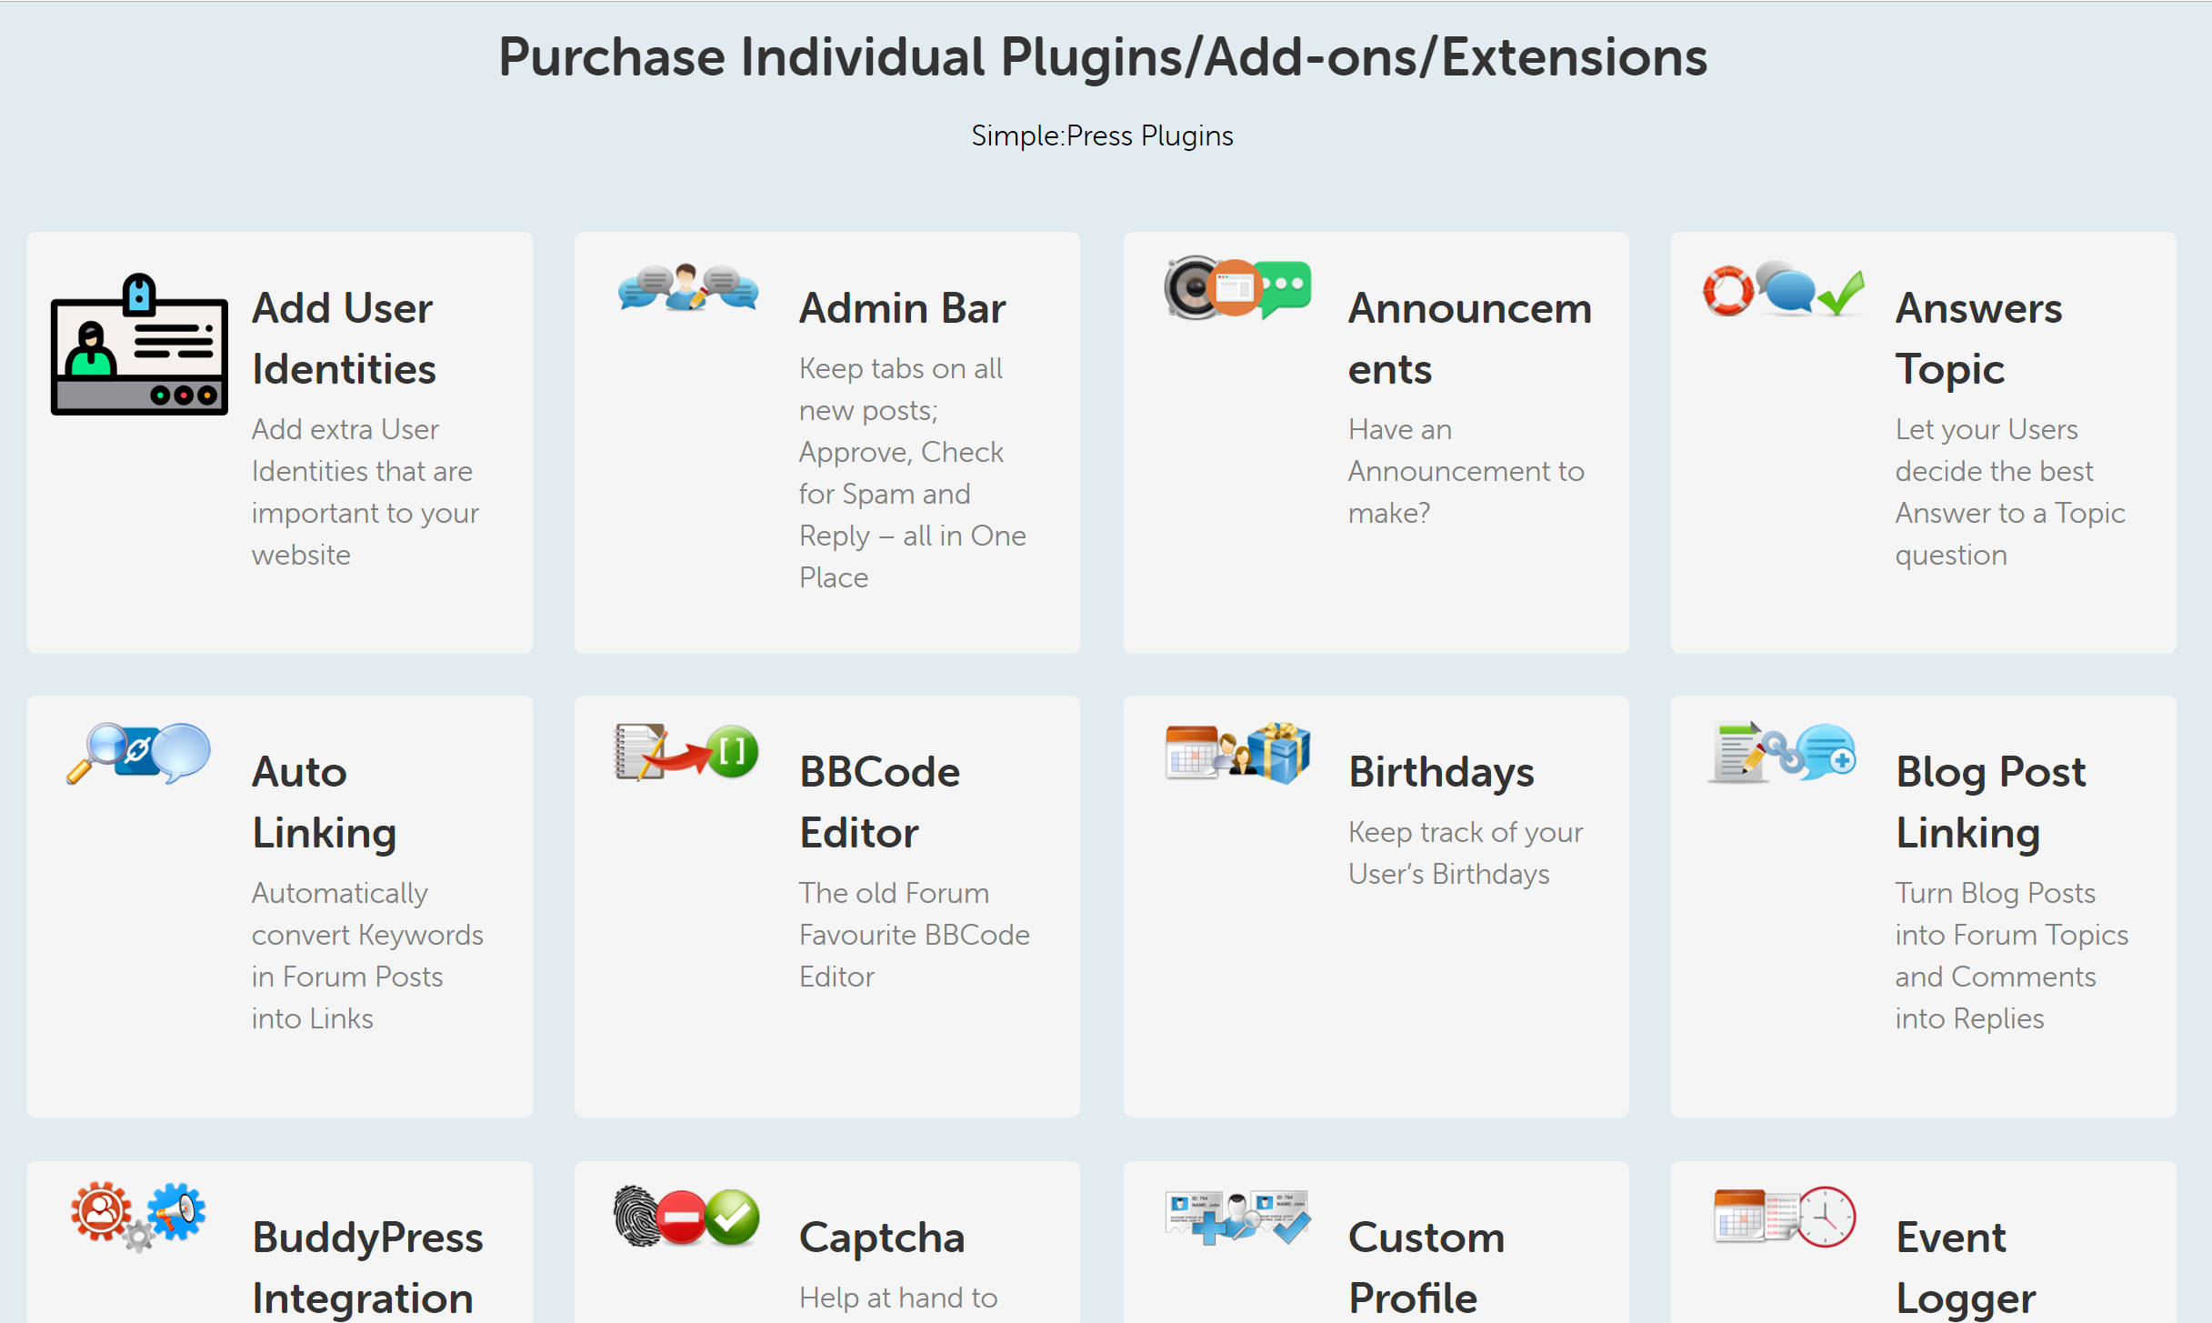Select Simple:Press Plugins page tab
This screenshot has width=2212, height=1323.
[x=1100, y=135]
